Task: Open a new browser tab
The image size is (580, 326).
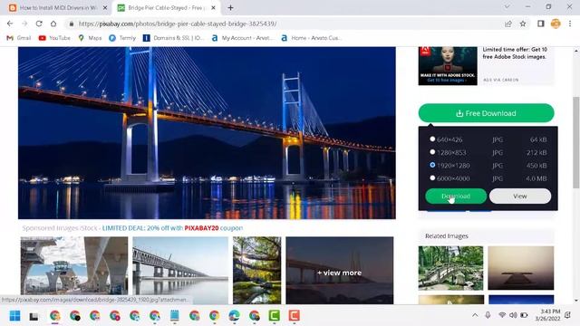Action: point(230,8)
